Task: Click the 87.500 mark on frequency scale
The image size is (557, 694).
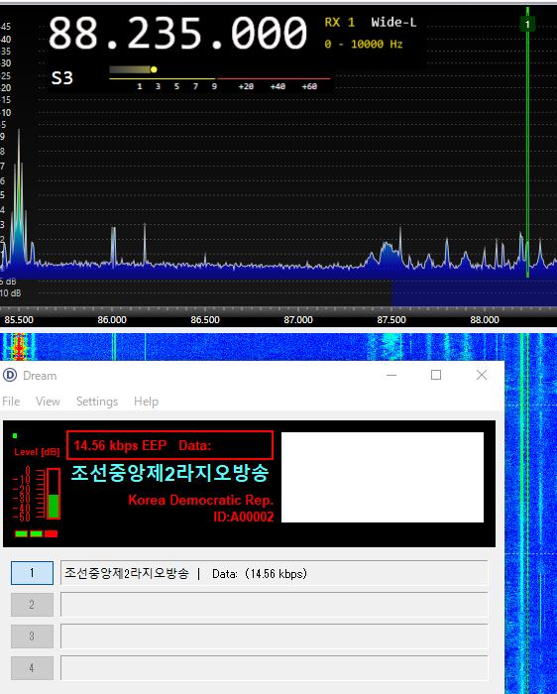Action: 391,319
